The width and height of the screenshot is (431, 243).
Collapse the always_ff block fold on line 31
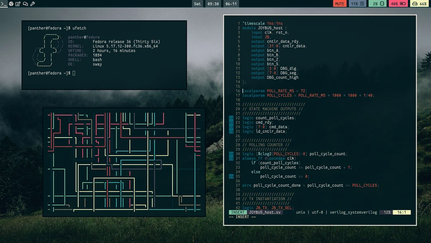tap(231, 158)
